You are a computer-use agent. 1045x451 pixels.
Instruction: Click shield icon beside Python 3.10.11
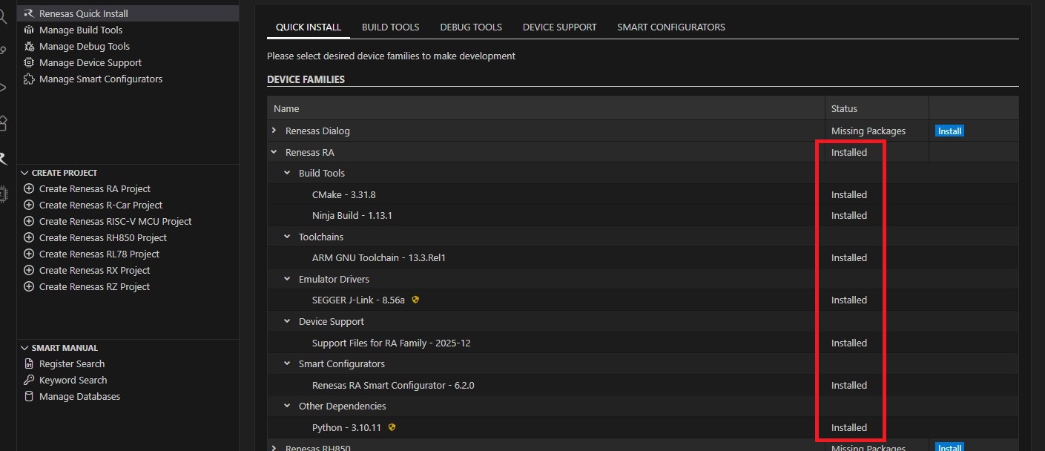pos(392,428)
